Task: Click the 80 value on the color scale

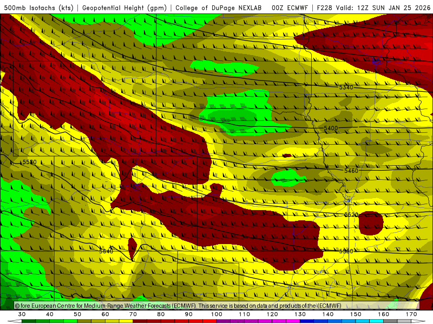Action: click(x=161, y=314)
